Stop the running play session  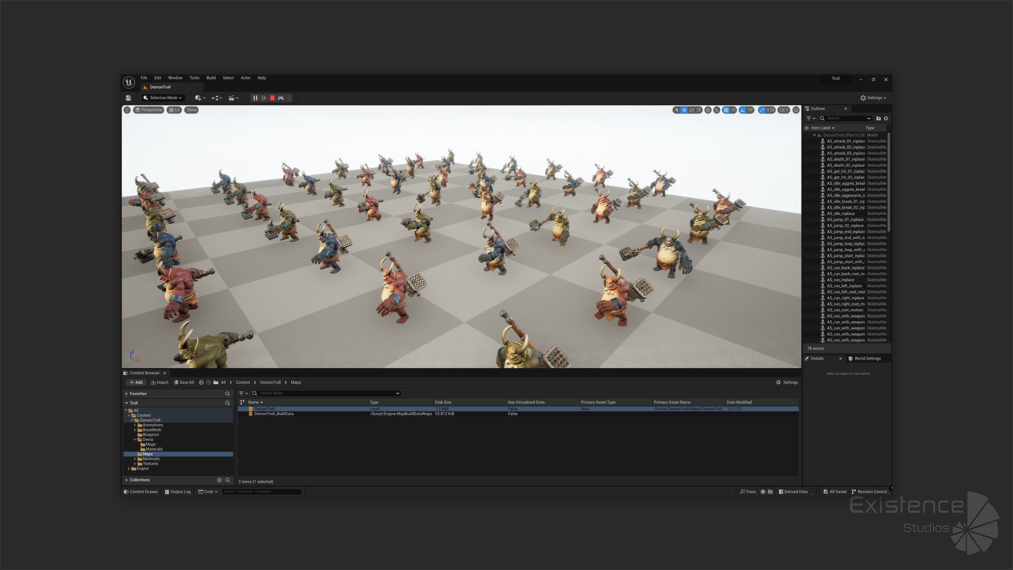click(x=272, y=98)
